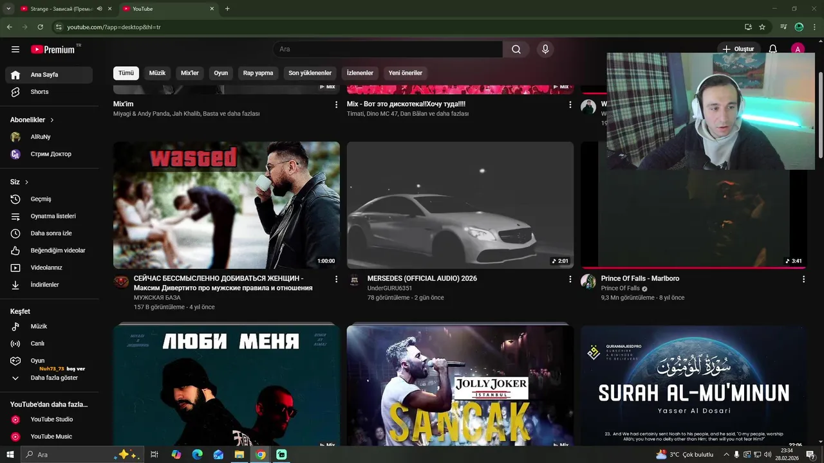Reload the page in Chrome
The height and width of the screenshot is (463, 824).
[40, 27]
